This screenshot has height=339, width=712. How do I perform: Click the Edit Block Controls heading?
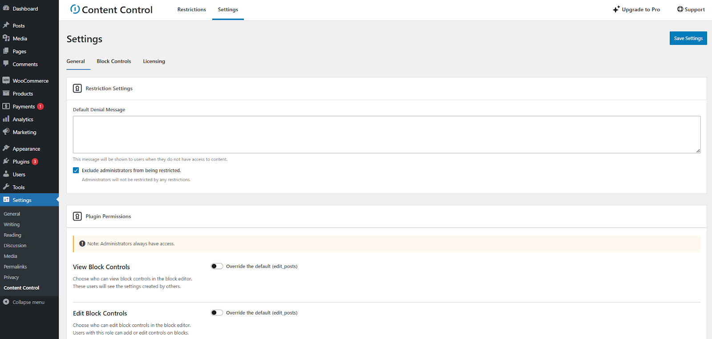pos(100,313)
